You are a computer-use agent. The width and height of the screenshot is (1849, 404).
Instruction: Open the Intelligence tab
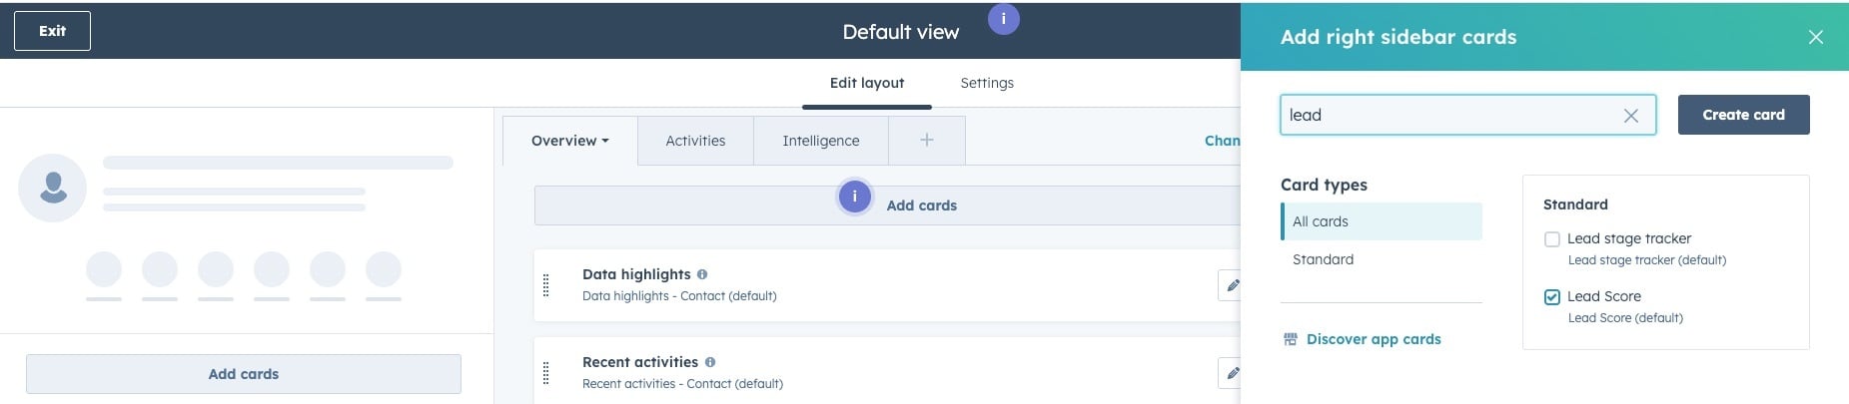(x=821, y=141)
